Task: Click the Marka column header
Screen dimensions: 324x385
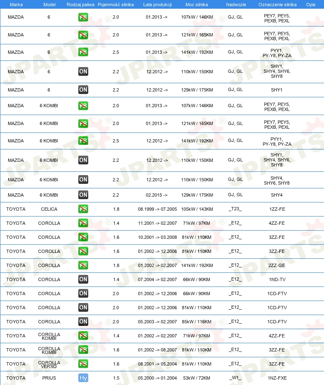Action: pyautogui.click(x=16, y=5)
